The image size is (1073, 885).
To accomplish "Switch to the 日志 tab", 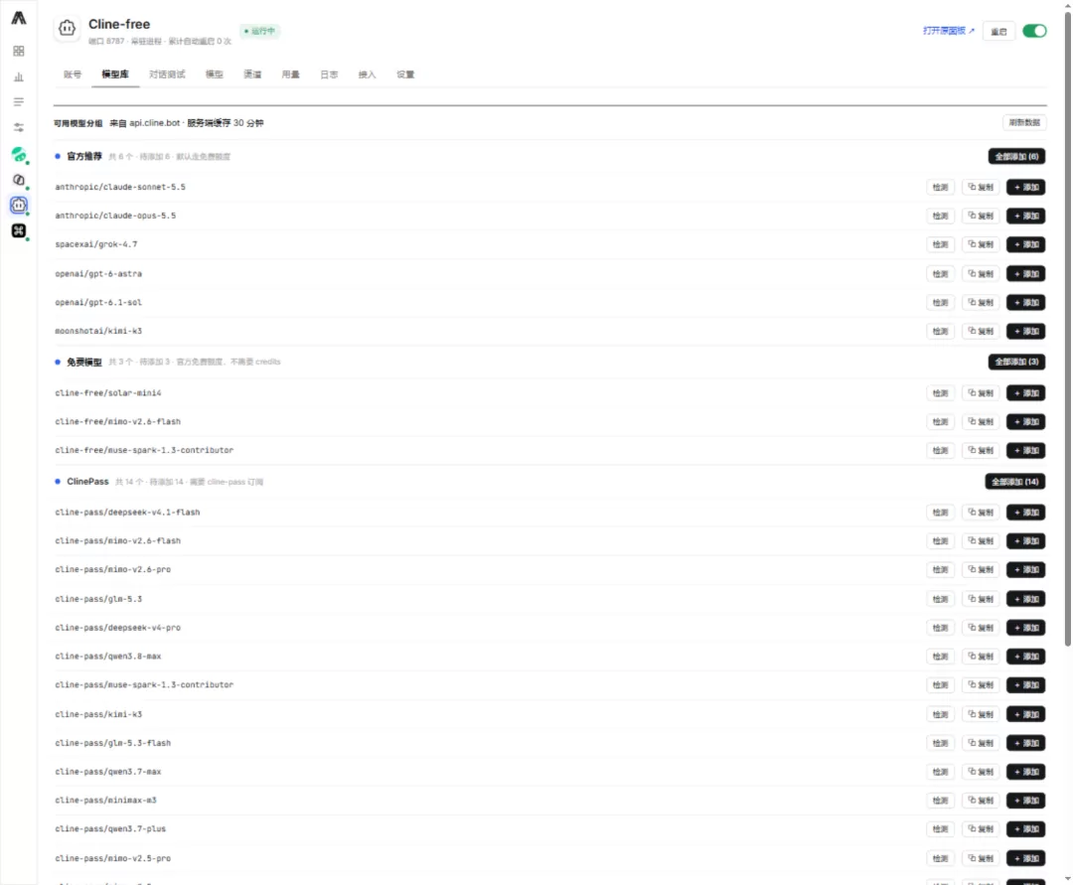I will tap(329, 74).
